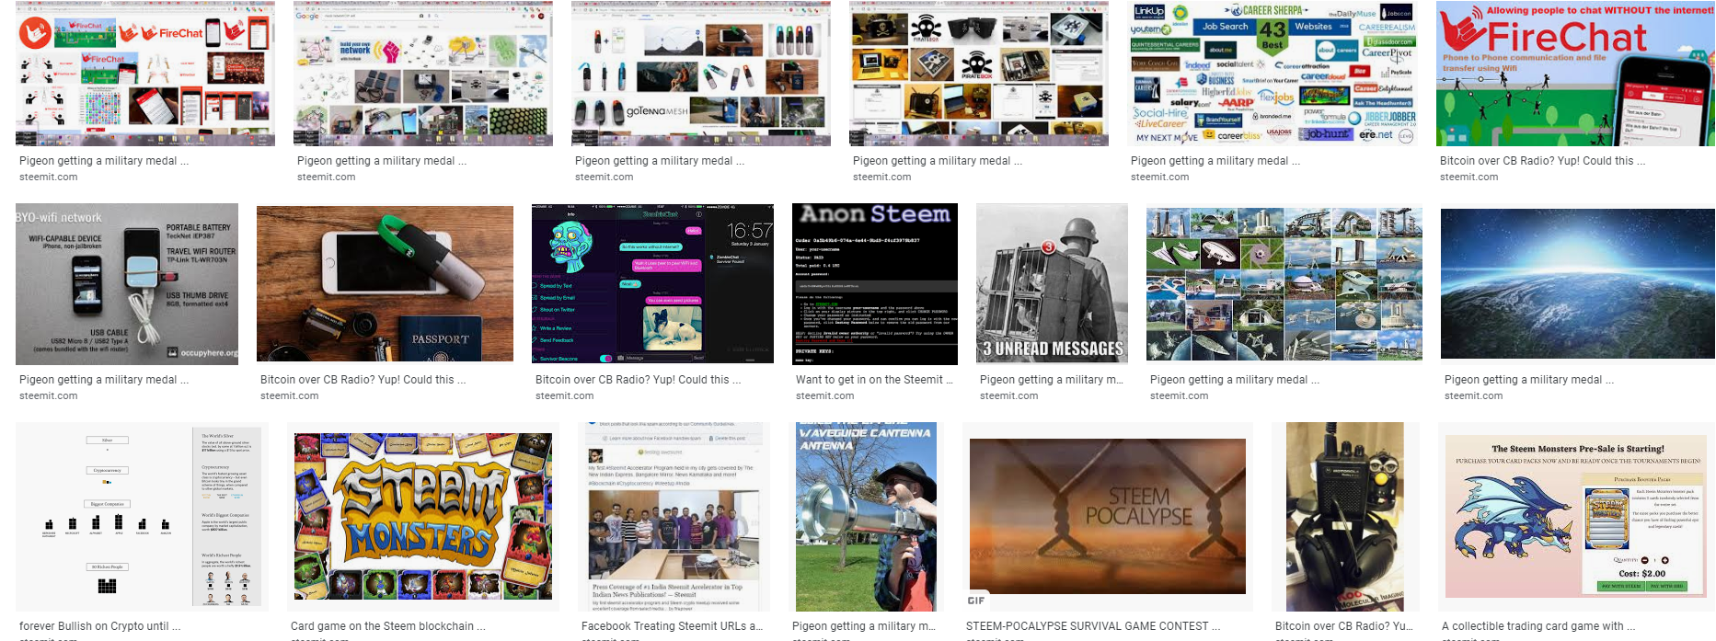The width and height of the screenshot is (1716, 641).
Task: Click steemit.com source under Earth from space photo
Action: point(1474,396)
